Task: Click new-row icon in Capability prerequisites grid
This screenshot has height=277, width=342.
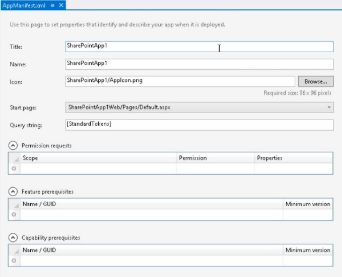Action: point(14,260)
